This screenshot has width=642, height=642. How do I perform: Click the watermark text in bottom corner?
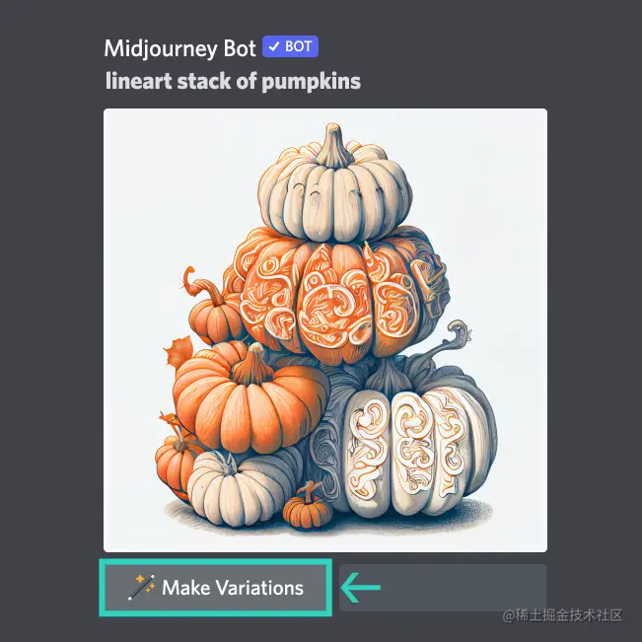[563, 615]
